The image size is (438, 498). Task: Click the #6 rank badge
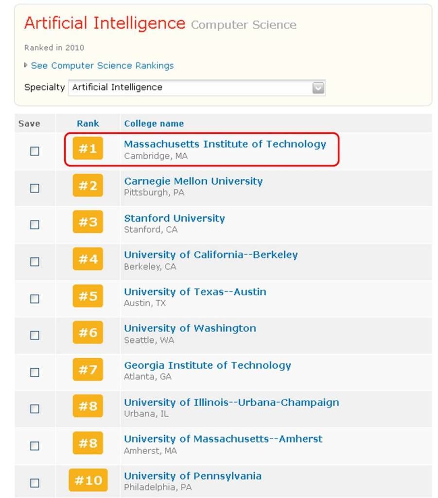tap(88, 333)
